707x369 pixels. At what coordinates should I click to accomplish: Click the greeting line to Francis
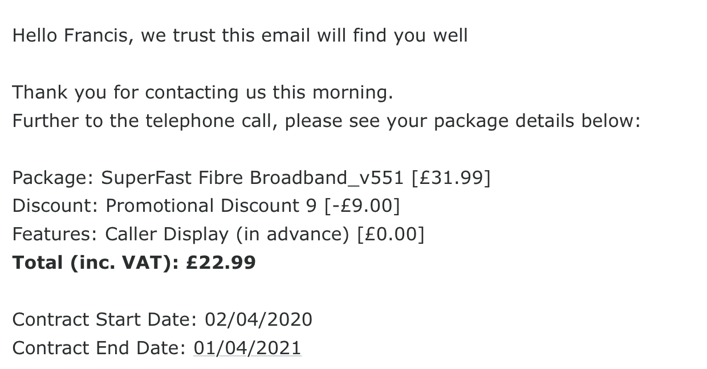tap(240, 36)
